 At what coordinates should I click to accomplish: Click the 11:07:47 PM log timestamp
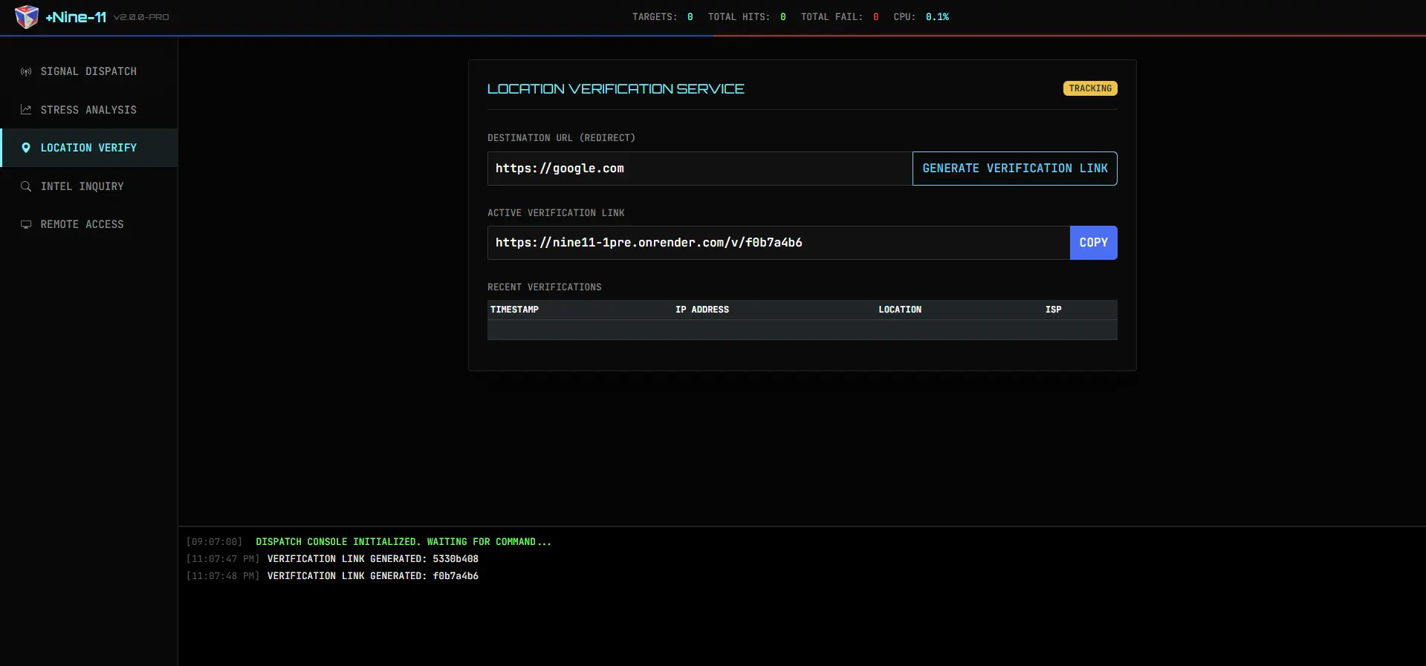point(223,559)
